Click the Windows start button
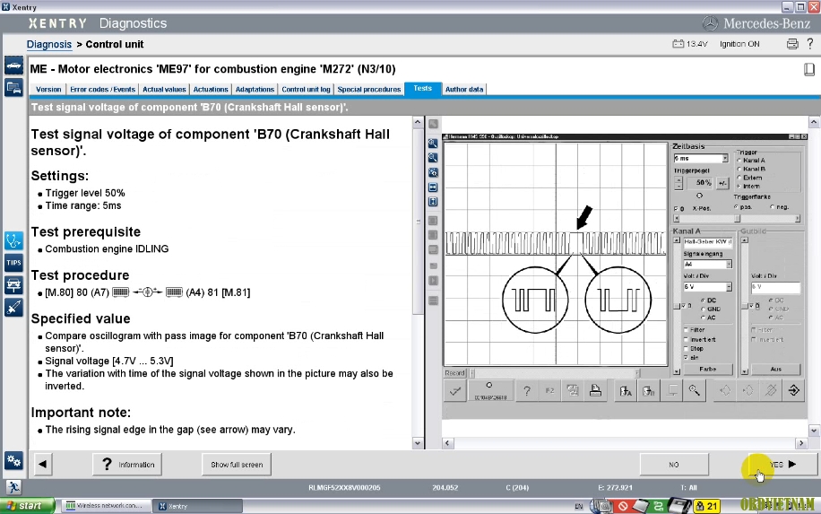This screenshot has height=514, width=821. click(x=27, y=506)
